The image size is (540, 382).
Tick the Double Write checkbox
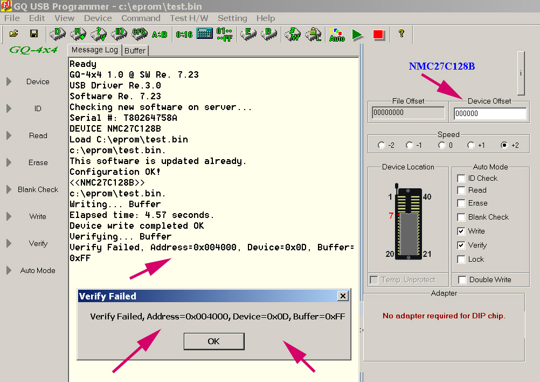(x=462, y=280)
